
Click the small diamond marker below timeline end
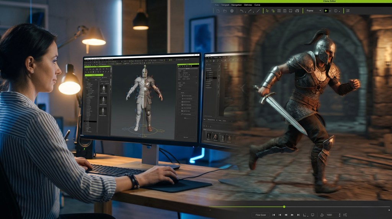tap(389, 210)
